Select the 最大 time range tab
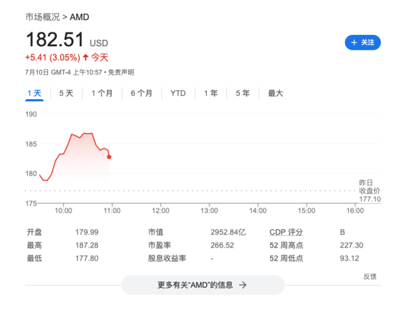 click(x=276, y=94)
